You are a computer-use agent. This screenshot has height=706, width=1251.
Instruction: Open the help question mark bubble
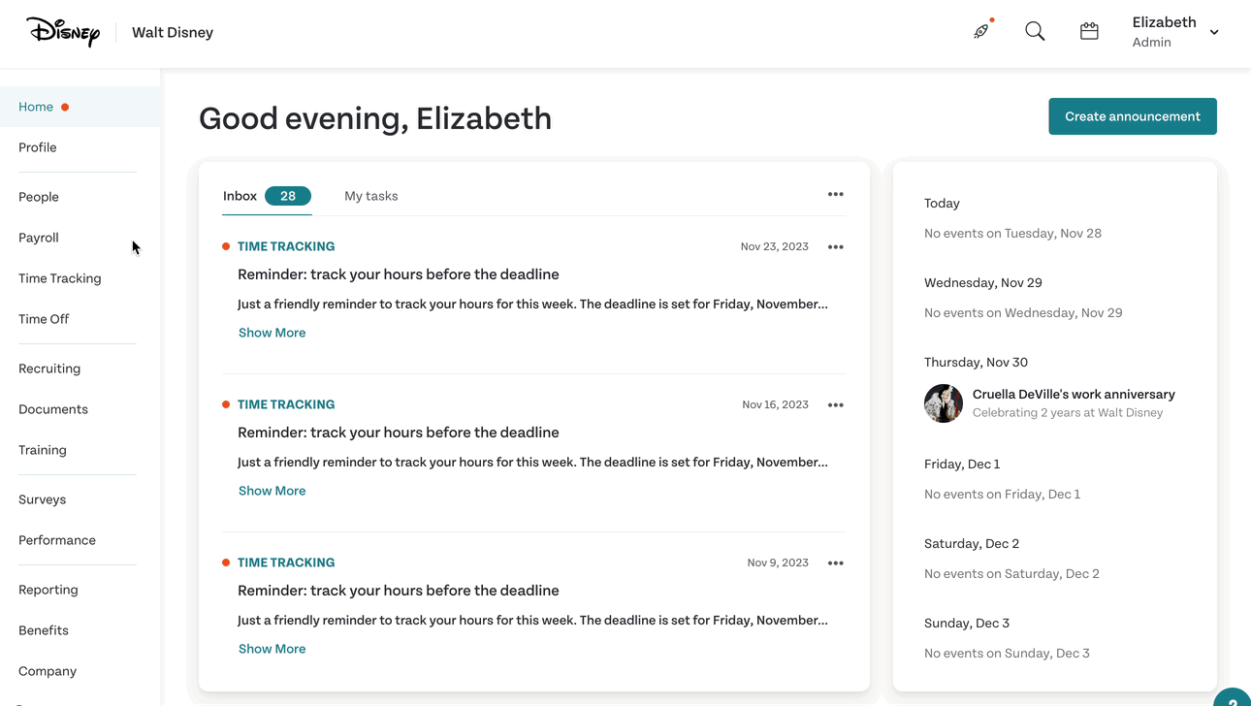[x=1232, y=698]
